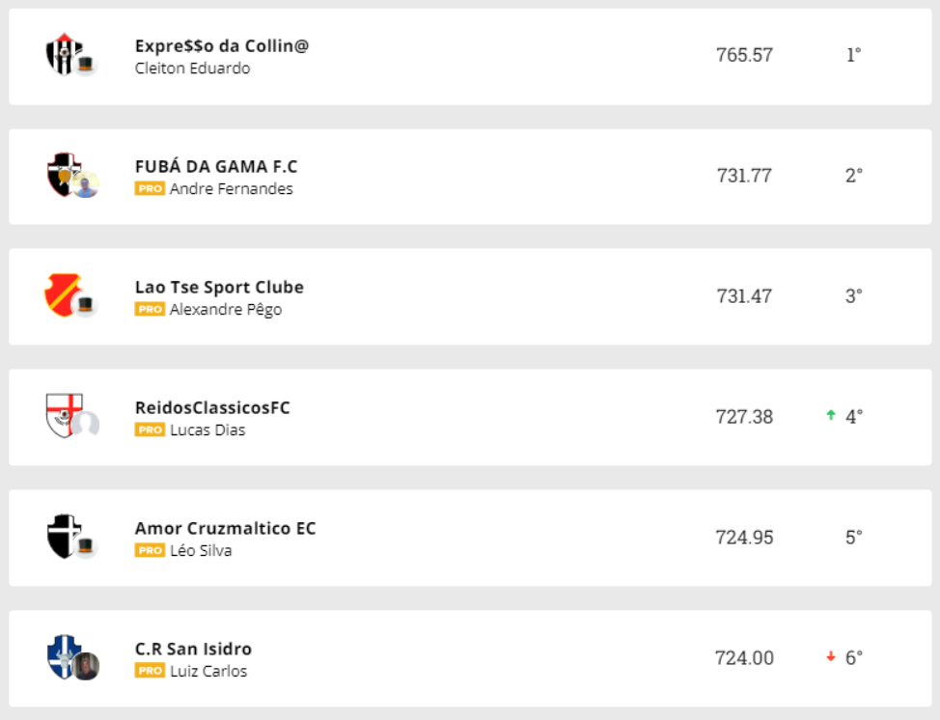Open ReidosClassicosFC team page

212,407
